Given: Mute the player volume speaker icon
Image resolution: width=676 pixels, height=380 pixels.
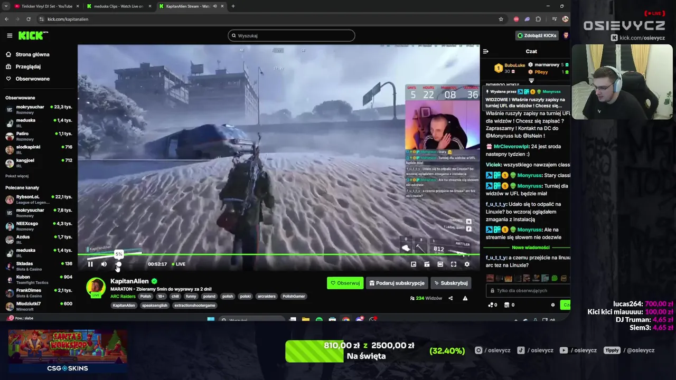Looking at the screenshot, I should click(x=104, y=264).
